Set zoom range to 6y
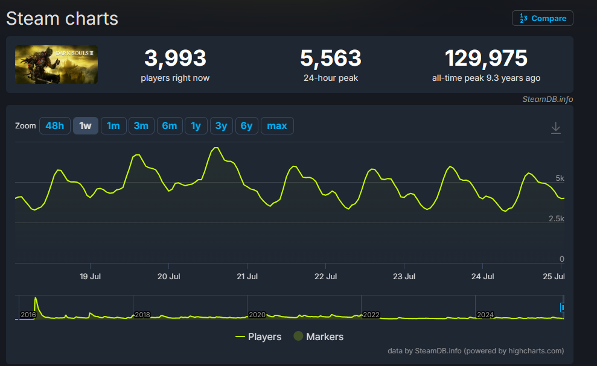Image resolution: width=597 pixels, height=366 pixels. pos(246,125)
